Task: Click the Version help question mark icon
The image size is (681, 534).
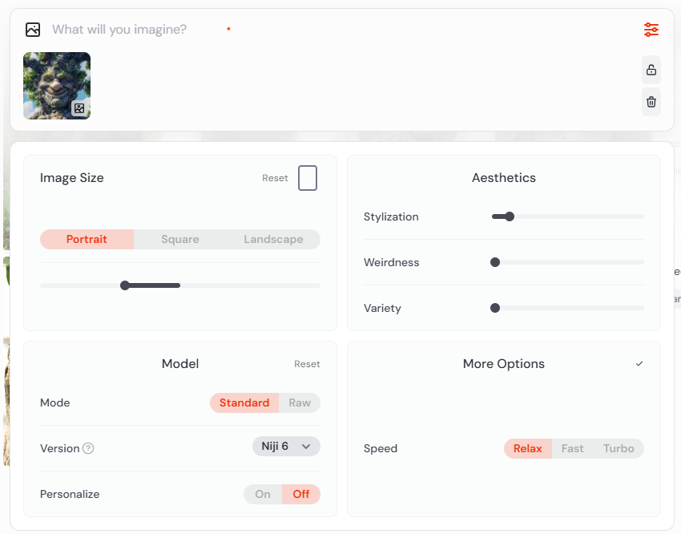Action: [x=88, y=448]
